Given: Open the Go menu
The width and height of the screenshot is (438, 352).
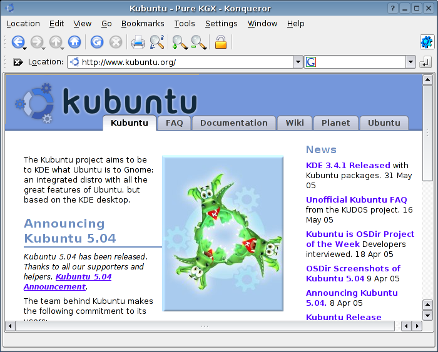Looking at the screenshot, I should click(x=106, y=24).
